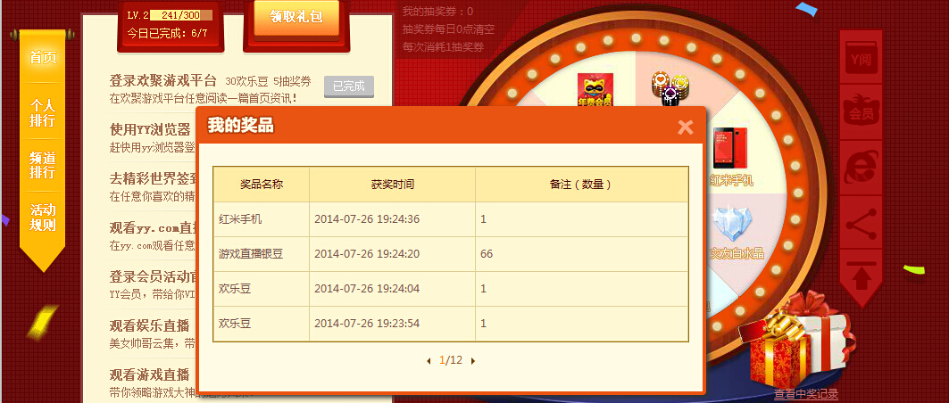
Task: Click the time 2014-07-26 19:24:04
Action: coord(367,289)
